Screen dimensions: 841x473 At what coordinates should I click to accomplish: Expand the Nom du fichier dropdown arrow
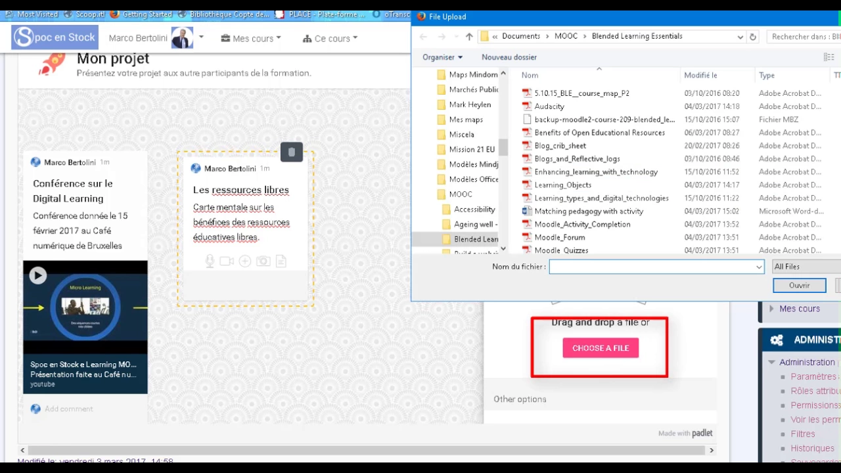tap(759, 267)
